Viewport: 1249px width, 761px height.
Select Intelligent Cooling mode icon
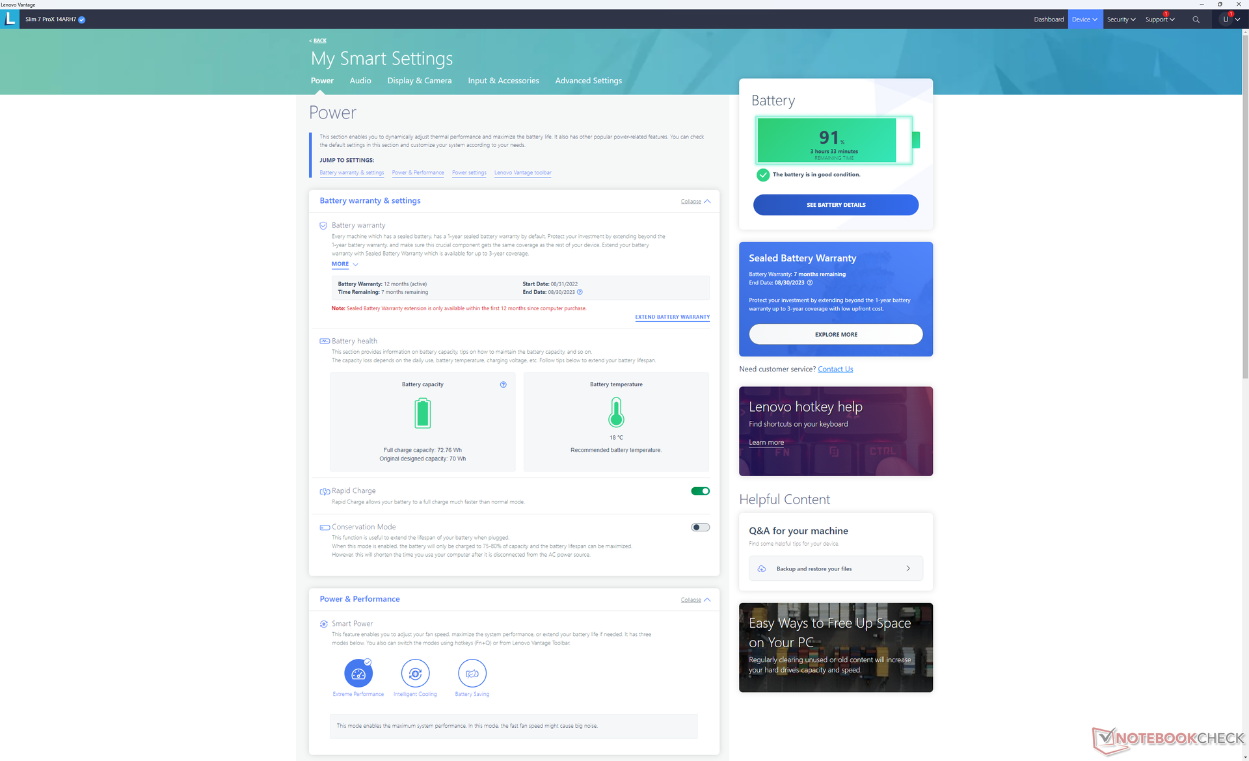tap(415, 674)
